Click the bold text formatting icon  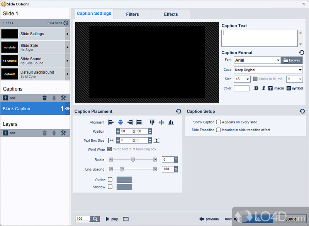click(256, 88)
